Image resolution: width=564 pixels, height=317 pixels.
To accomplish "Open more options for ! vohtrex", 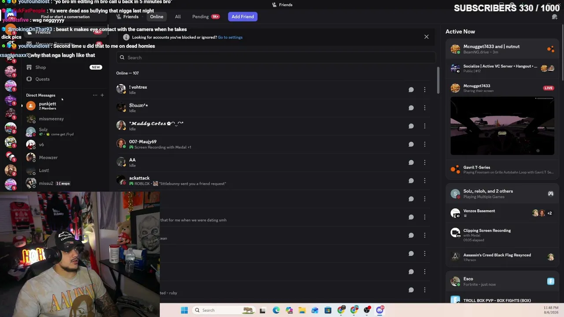I will point(425,89).
